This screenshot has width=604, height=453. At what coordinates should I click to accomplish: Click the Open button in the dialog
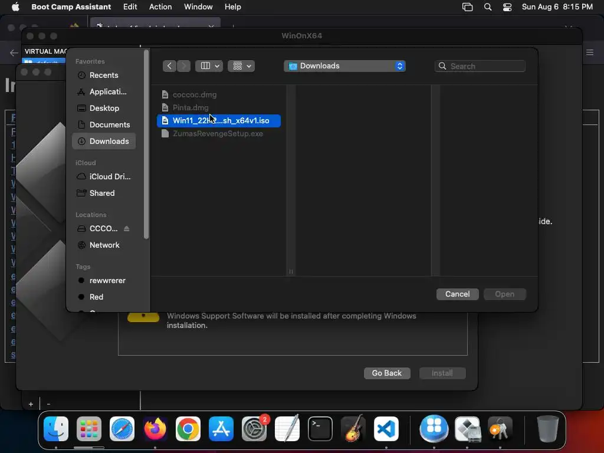tap(505, 294)
